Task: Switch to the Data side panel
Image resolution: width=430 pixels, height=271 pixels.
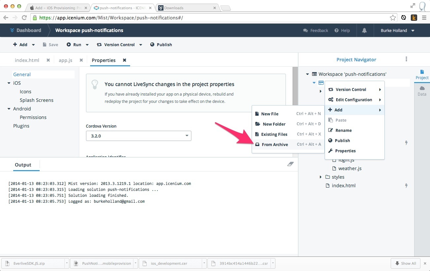Action: click(x=422, y=91)
